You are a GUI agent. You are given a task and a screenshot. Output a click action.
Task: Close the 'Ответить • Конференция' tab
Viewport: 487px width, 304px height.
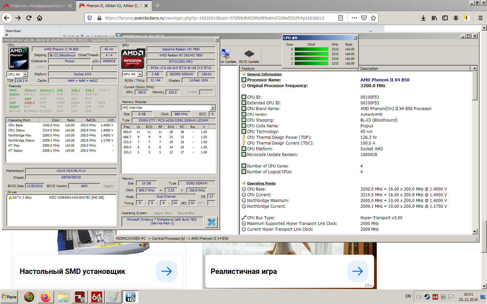pyautogui.click(x=70, y=6)
